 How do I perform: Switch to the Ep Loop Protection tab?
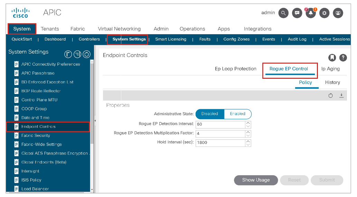(x=235, y=69)
